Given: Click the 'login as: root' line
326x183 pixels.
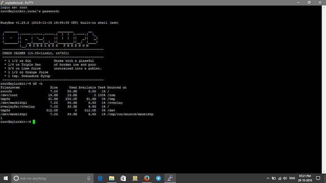Looking at the screenshot, I should 14,7.
